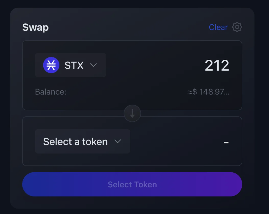Click the output amount dash field
269x214 pixels.
(x=226, y=142)
